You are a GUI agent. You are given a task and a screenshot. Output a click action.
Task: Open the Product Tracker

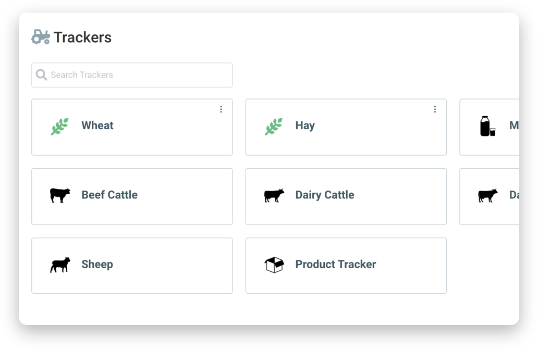(346, 266)
